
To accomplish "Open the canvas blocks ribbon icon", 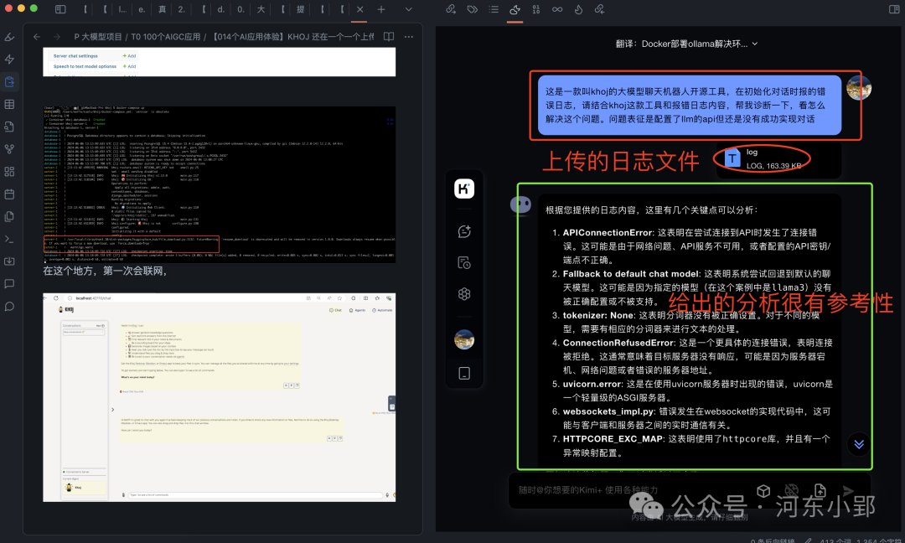I will tap(9, 172).
